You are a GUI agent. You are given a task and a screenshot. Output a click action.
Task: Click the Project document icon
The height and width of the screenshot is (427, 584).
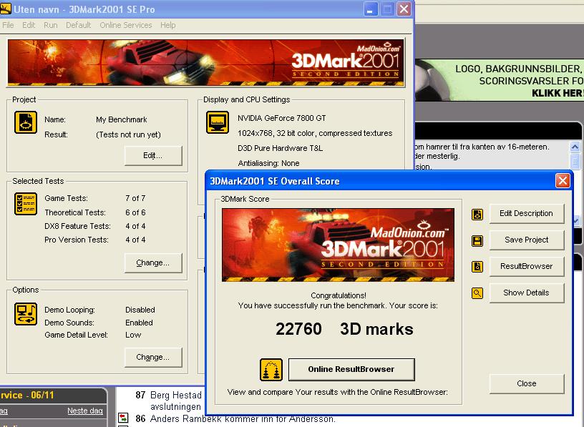26,122
